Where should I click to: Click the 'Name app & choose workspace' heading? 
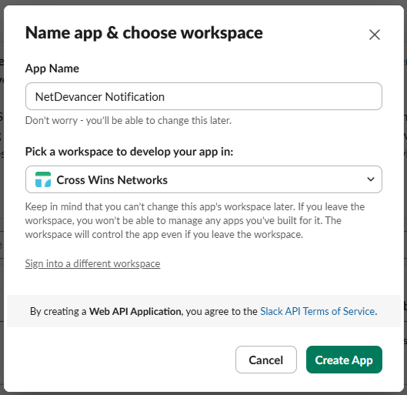[x=144, y=33]
